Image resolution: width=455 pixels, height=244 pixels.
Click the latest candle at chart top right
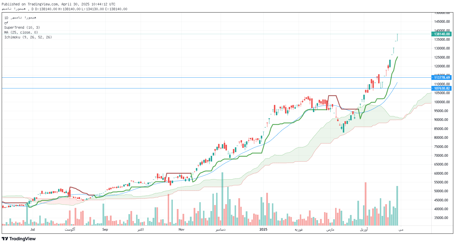click(397, 37)
